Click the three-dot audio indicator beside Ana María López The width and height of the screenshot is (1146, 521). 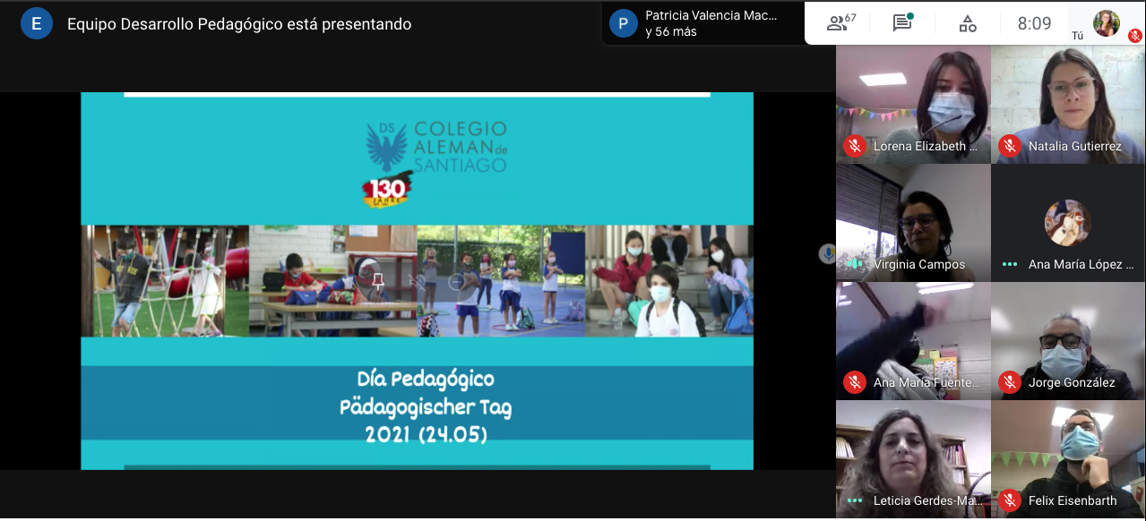pyautogui.click(x=1010, y=264)
